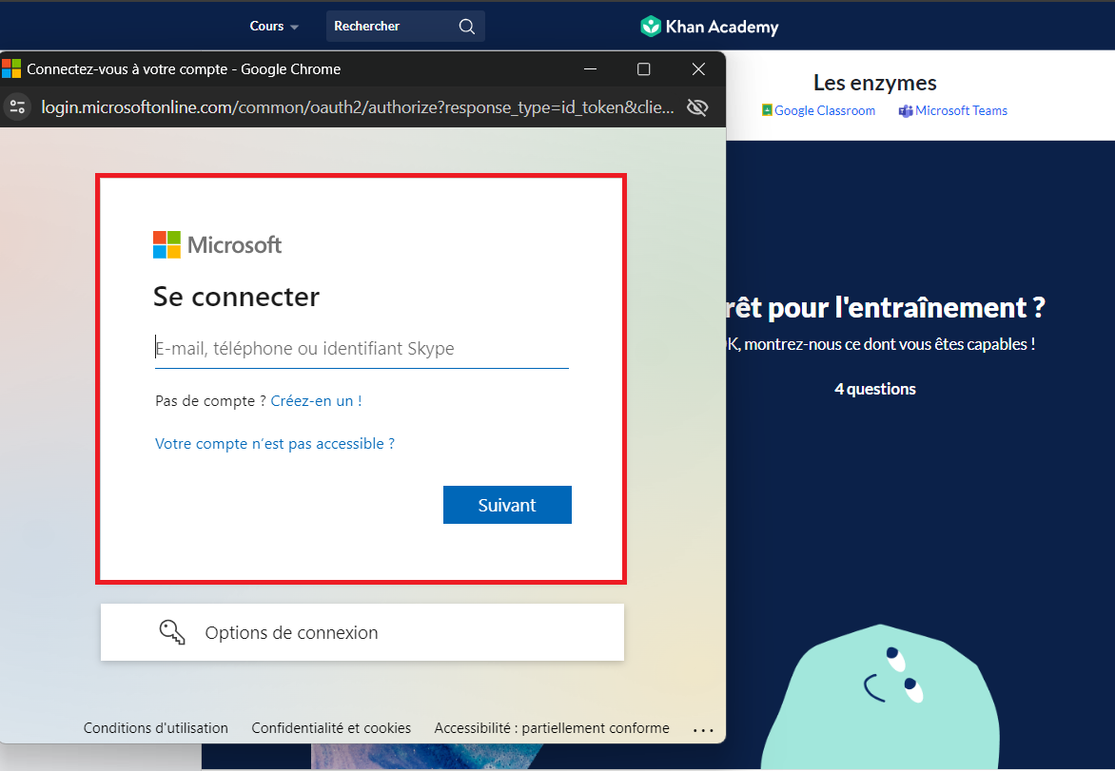Focus the E-mail, téléphone ou identifiant Skype field
Image resolution: width=1115 pixels, height=771 pixels.
point(362,348)
